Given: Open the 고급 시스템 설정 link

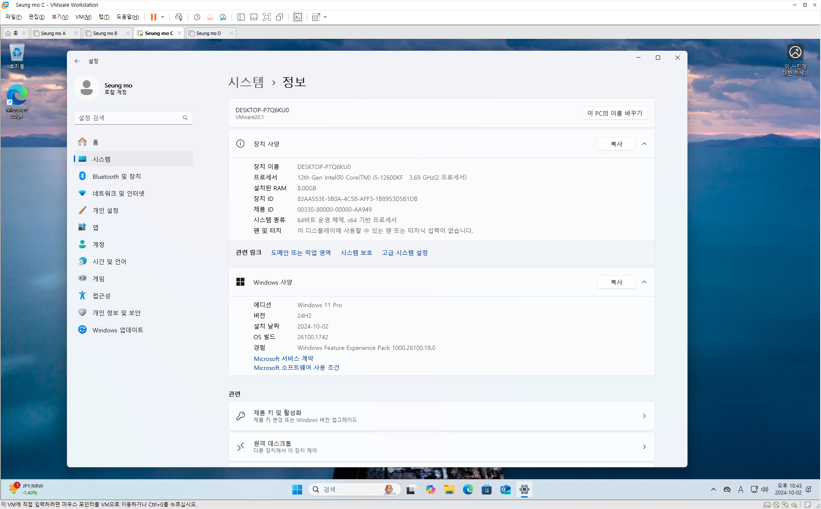Looking at the screenshot, I should 405,253.
